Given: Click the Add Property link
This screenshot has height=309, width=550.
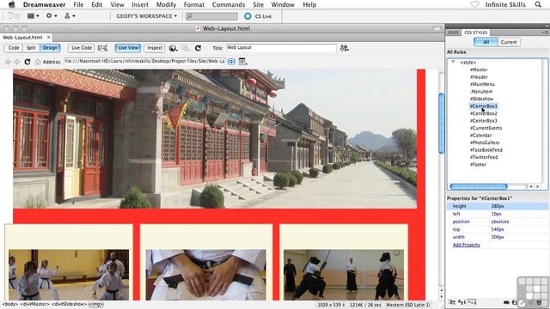Looking at the screenshot, I should (x=466, y=245).
